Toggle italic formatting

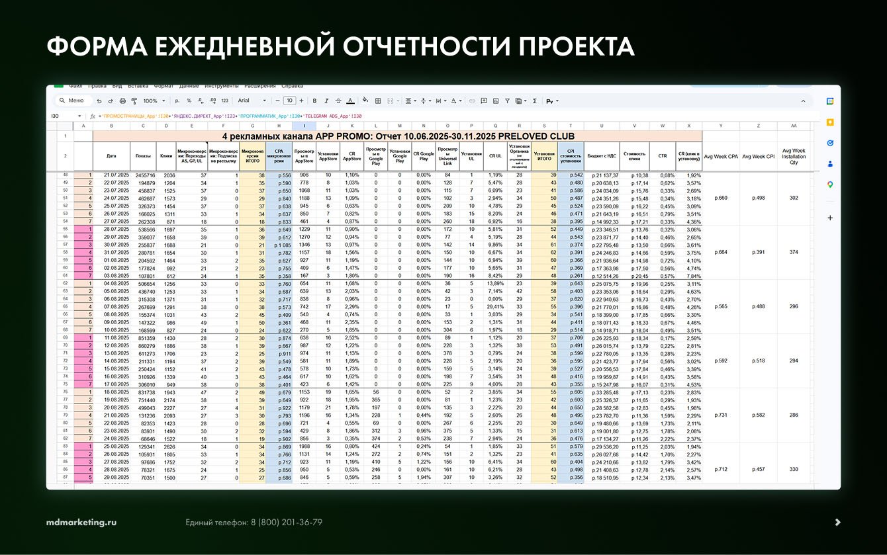[326, 101]
